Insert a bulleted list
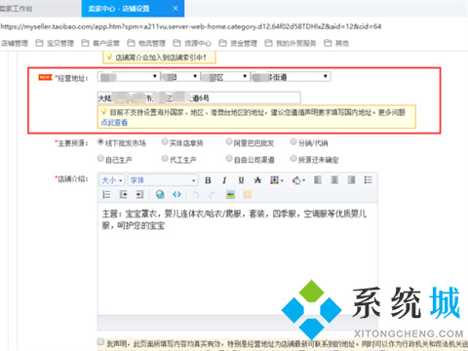 (x=368, y=180)
